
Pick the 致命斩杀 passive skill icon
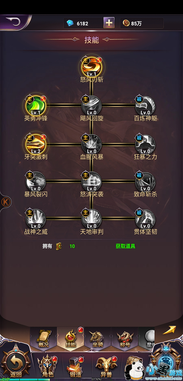point(145,181)
